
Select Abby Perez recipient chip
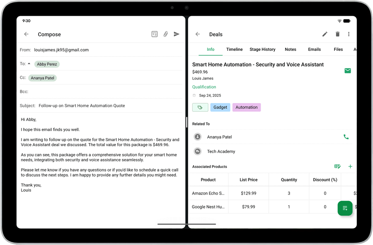[x=47, y=64]
